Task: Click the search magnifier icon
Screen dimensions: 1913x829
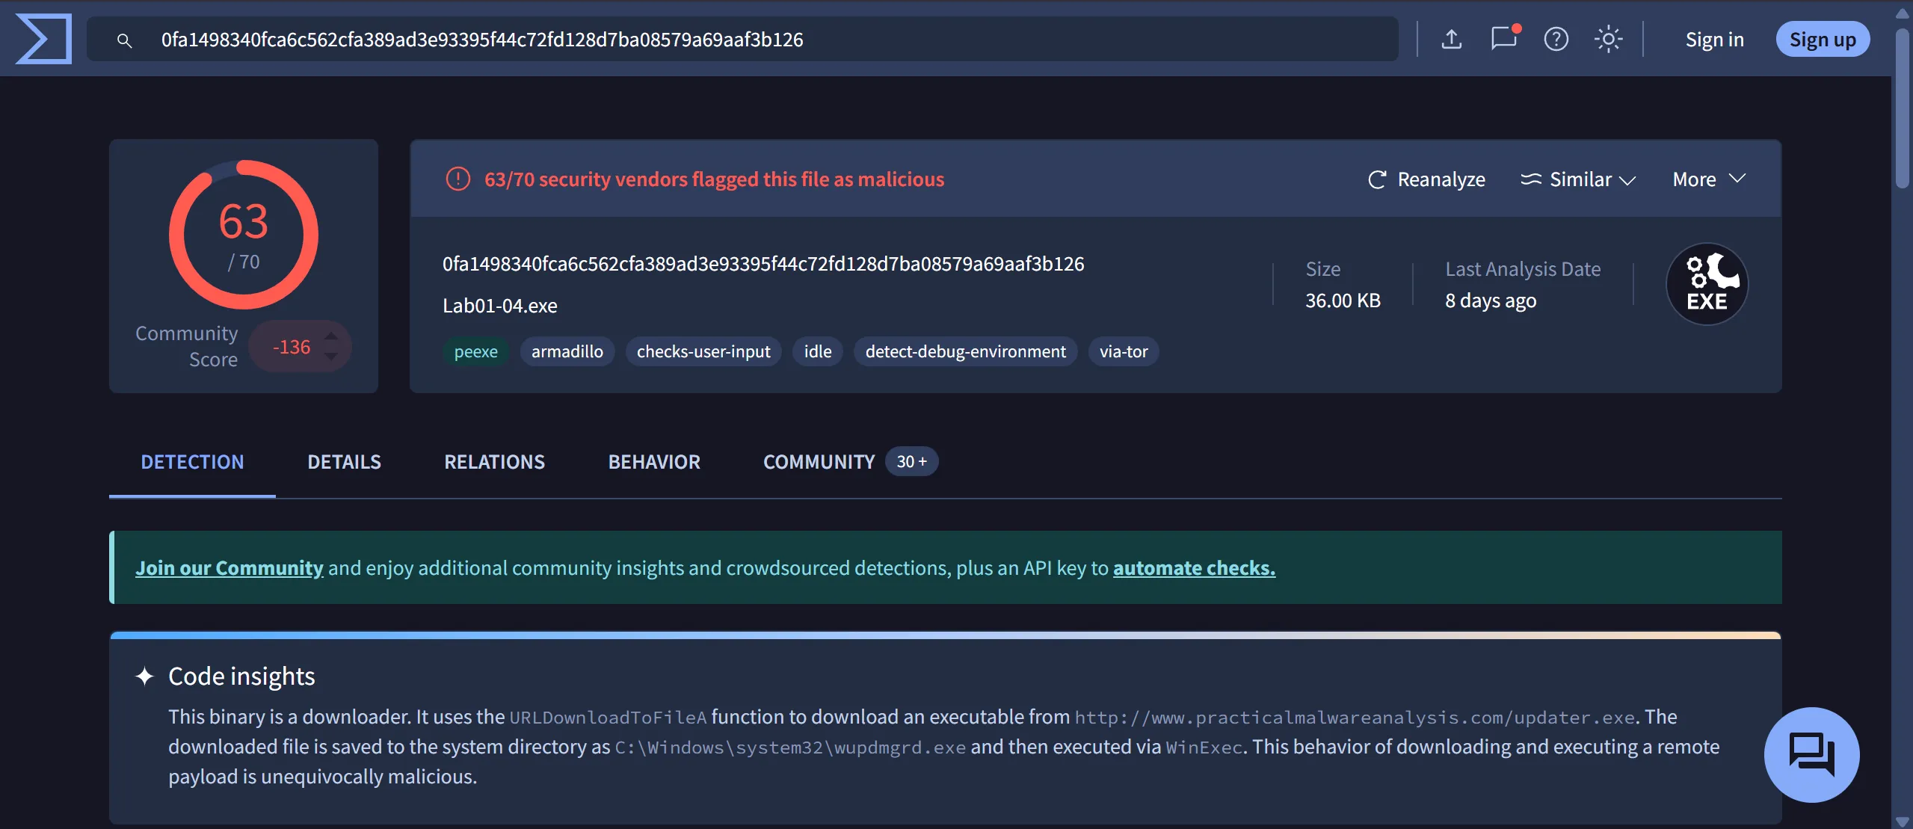Action: point(125,40)
